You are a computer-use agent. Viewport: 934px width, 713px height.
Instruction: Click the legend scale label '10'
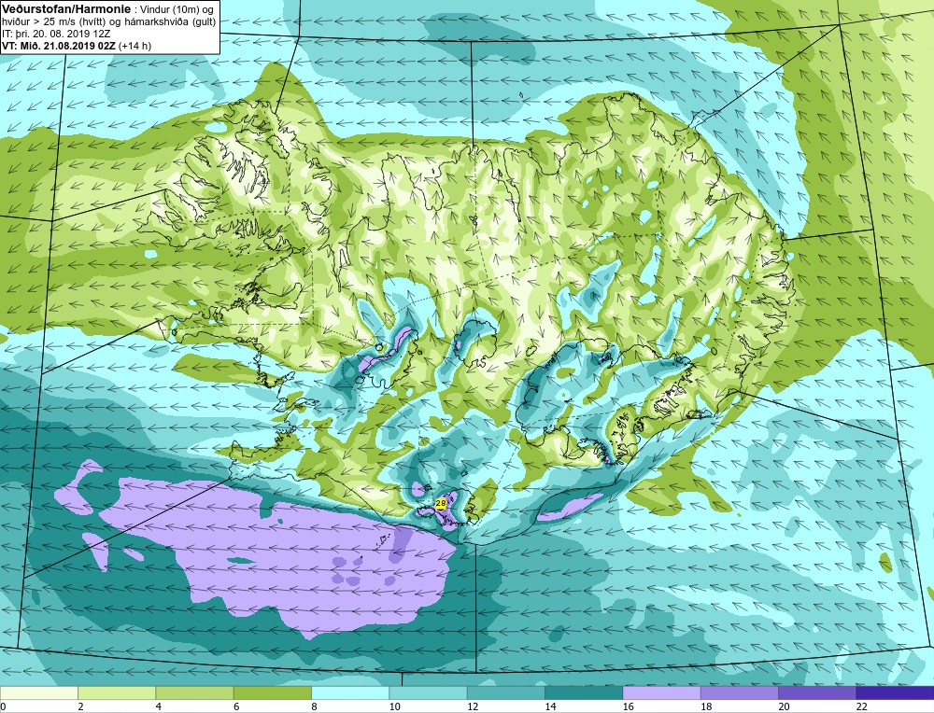pos(395,706)
